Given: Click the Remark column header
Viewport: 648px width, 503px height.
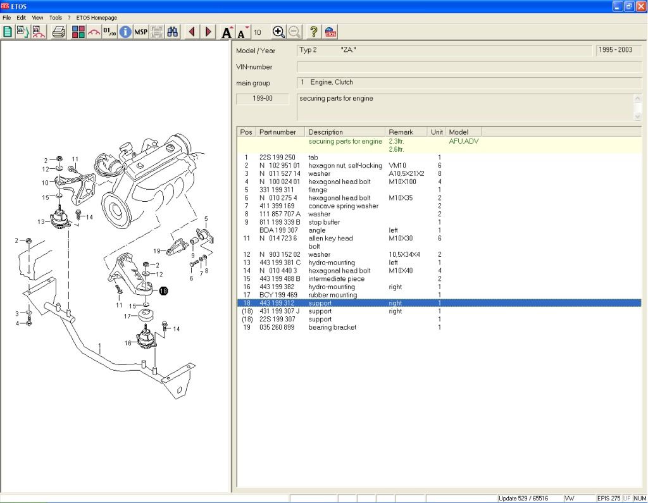Looking at the screenshot, I should (406, 132).
